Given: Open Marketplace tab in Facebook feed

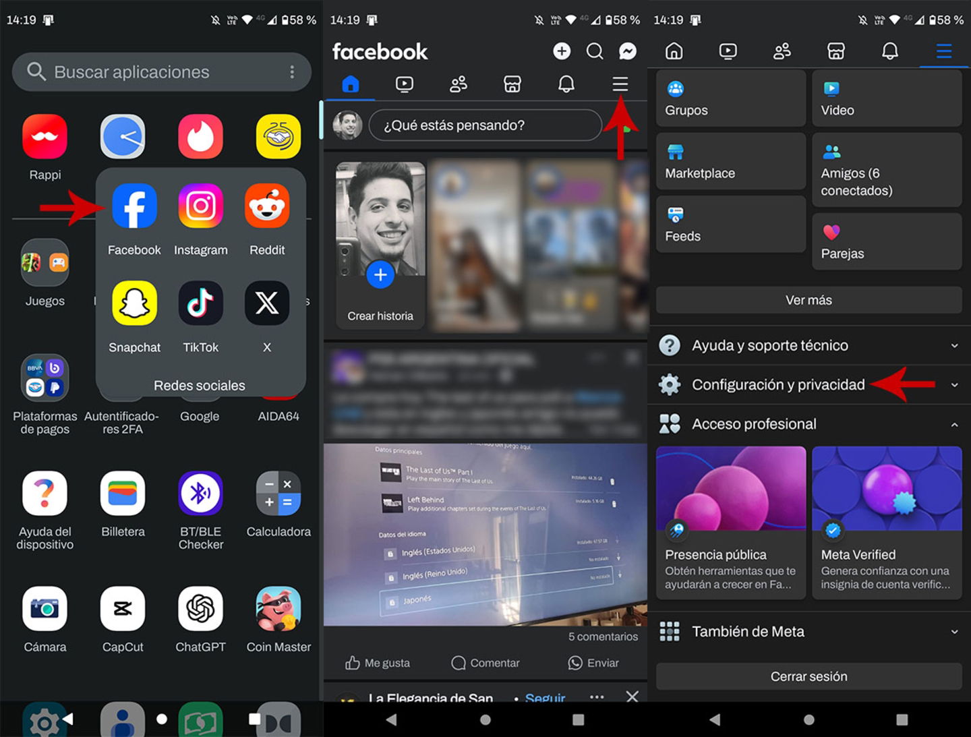Looking at the screenshot, I should coord(512,84).
